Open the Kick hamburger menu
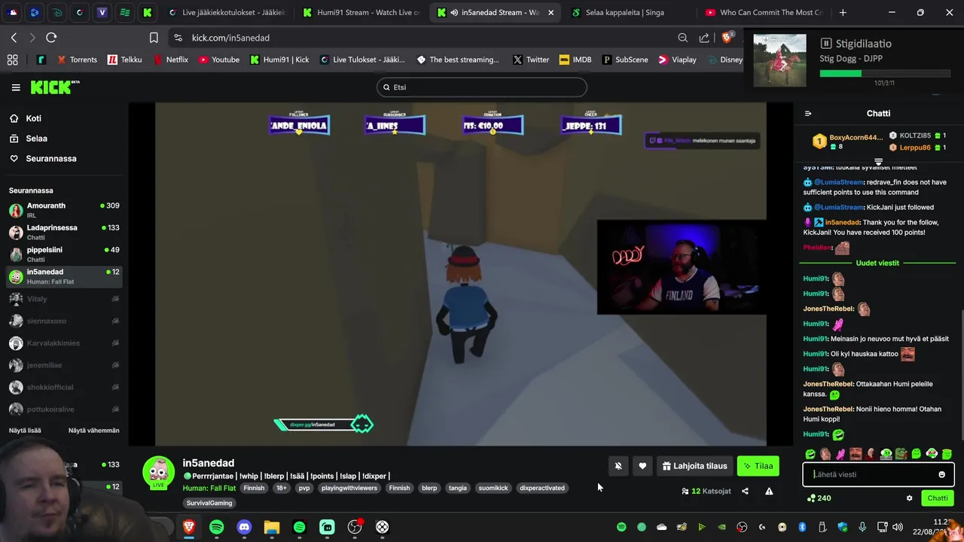The height and width of the screenshot is (542, 964). [16, 87]
